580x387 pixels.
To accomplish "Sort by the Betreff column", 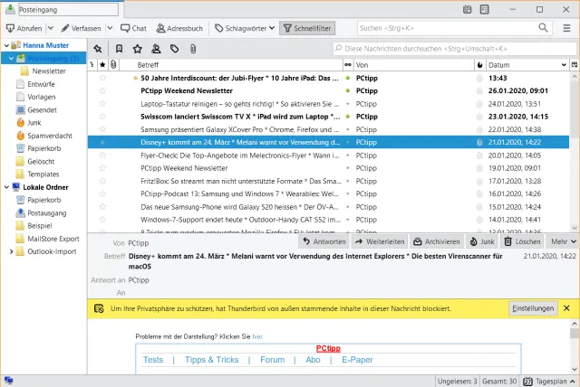I will [233, 65].
